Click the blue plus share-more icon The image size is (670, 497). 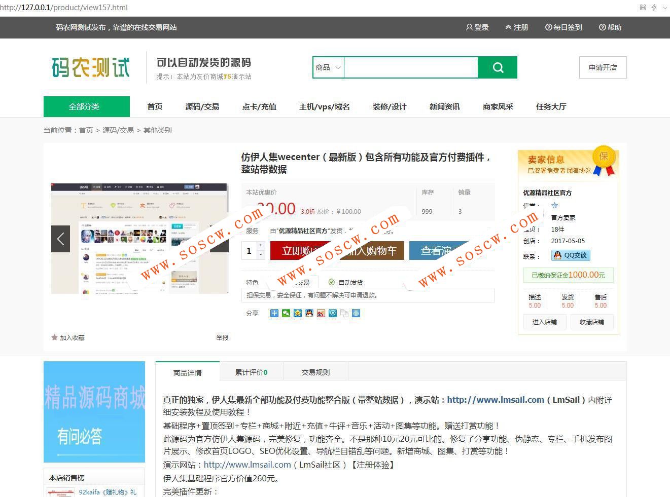point(274,313)
